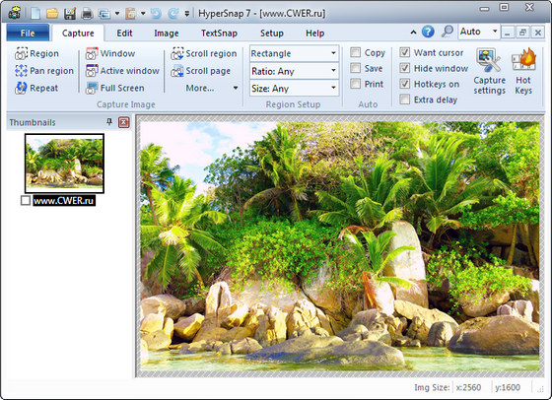Select the www.CWER.ru thumbnail image

[64, 164]
